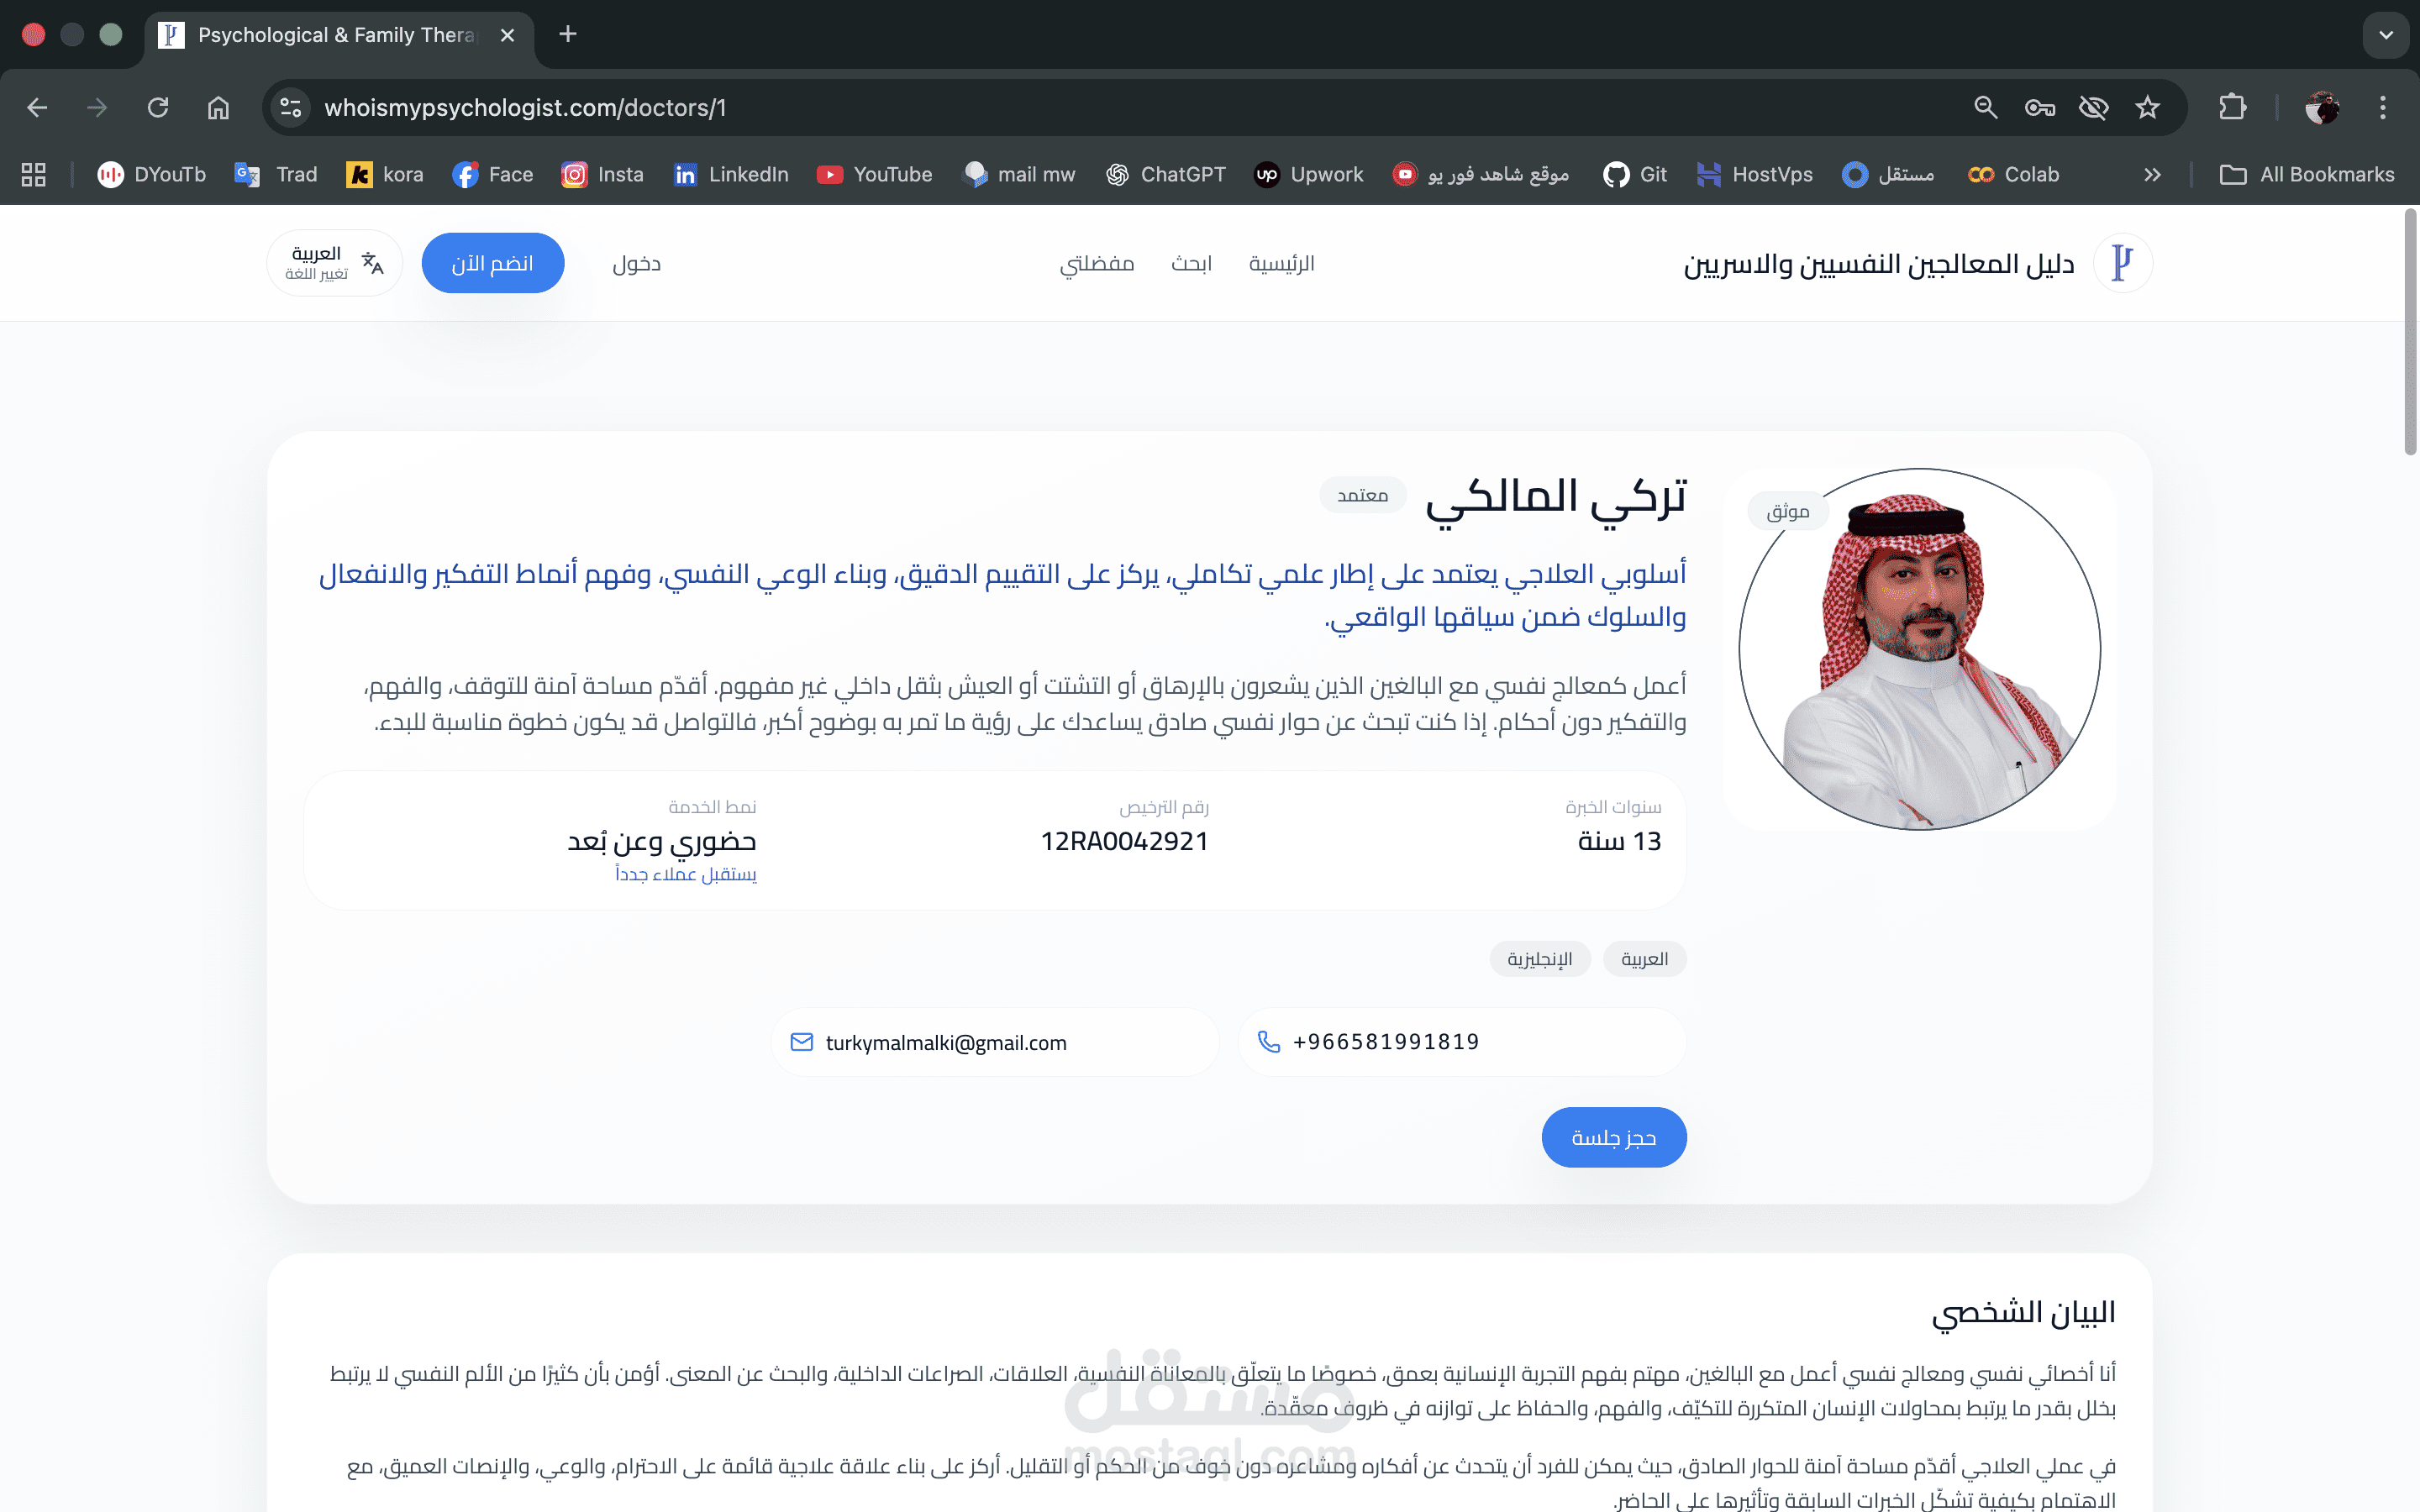
Task: Open the password manager key icon
Action: point(2039,107)
